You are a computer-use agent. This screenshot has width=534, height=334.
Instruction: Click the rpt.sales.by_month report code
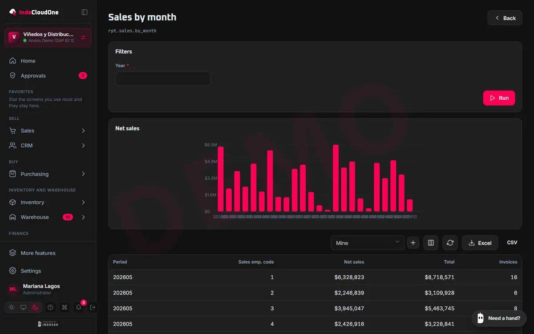[132, 31]
